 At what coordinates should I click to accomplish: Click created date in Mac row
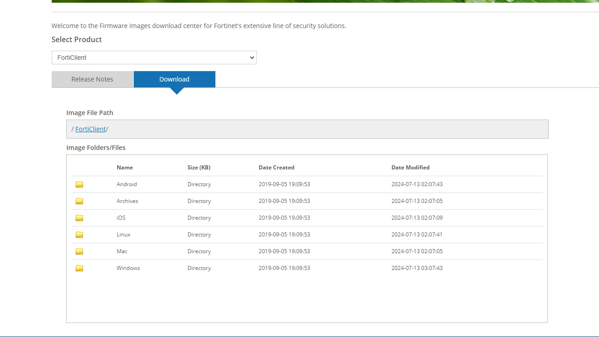point(284,251)
